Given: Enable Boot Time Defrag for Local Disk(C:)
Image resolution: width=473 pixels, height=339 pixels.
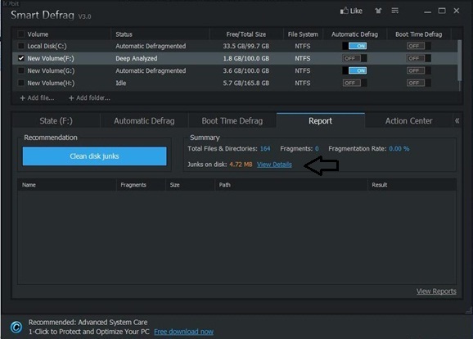Looking at the screenshot, I should point(418,46).
